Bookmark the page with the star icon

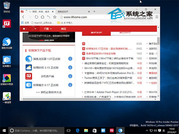click(55, 17)
